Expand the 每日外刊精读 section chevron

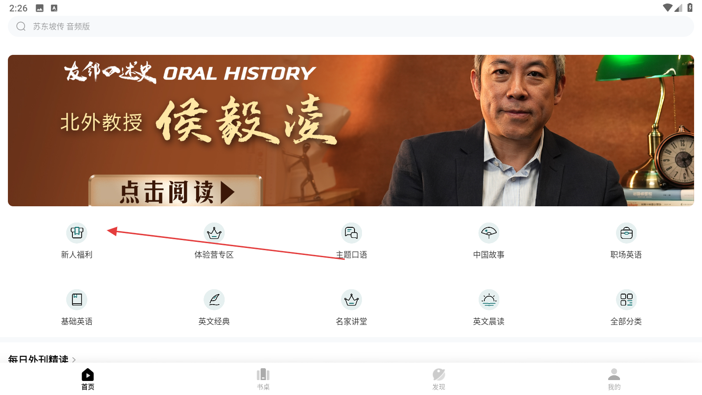tap(74, 359)
